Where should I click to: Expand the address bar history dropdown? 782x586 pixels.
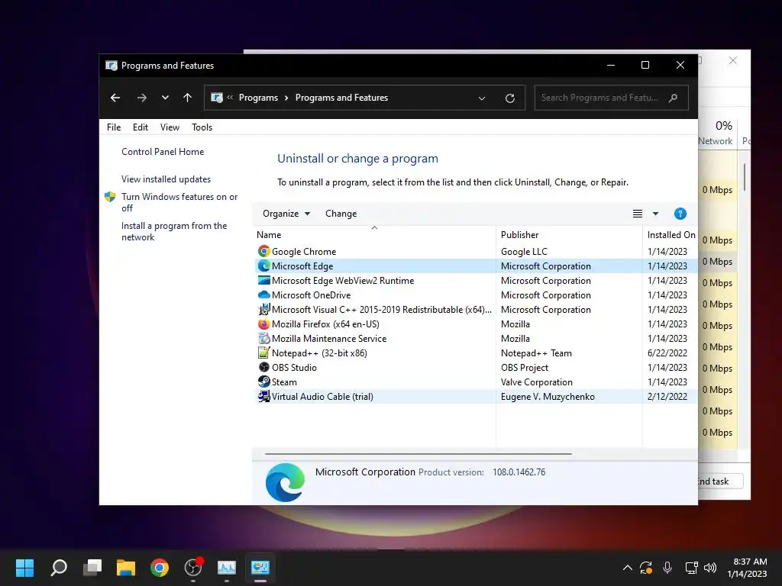pyautogui.click(x=482, y=98)
